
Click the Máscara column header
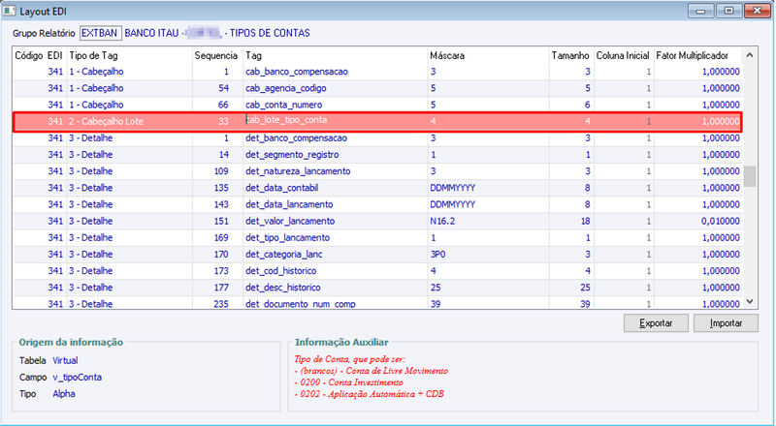(489, 55)
